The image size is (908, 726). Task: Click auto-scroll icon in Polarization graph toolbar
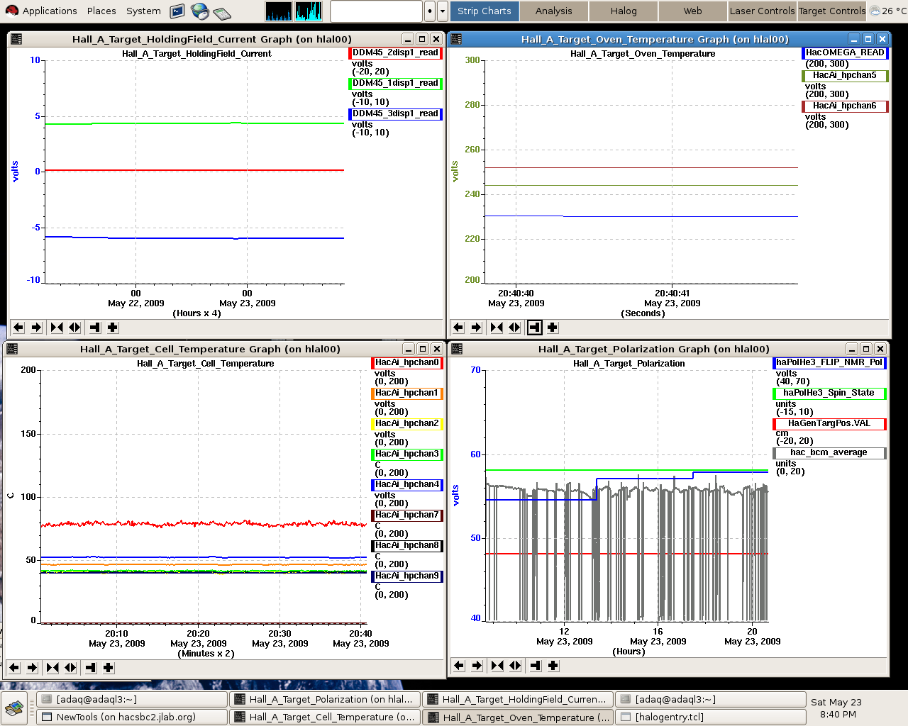[535, 666]
